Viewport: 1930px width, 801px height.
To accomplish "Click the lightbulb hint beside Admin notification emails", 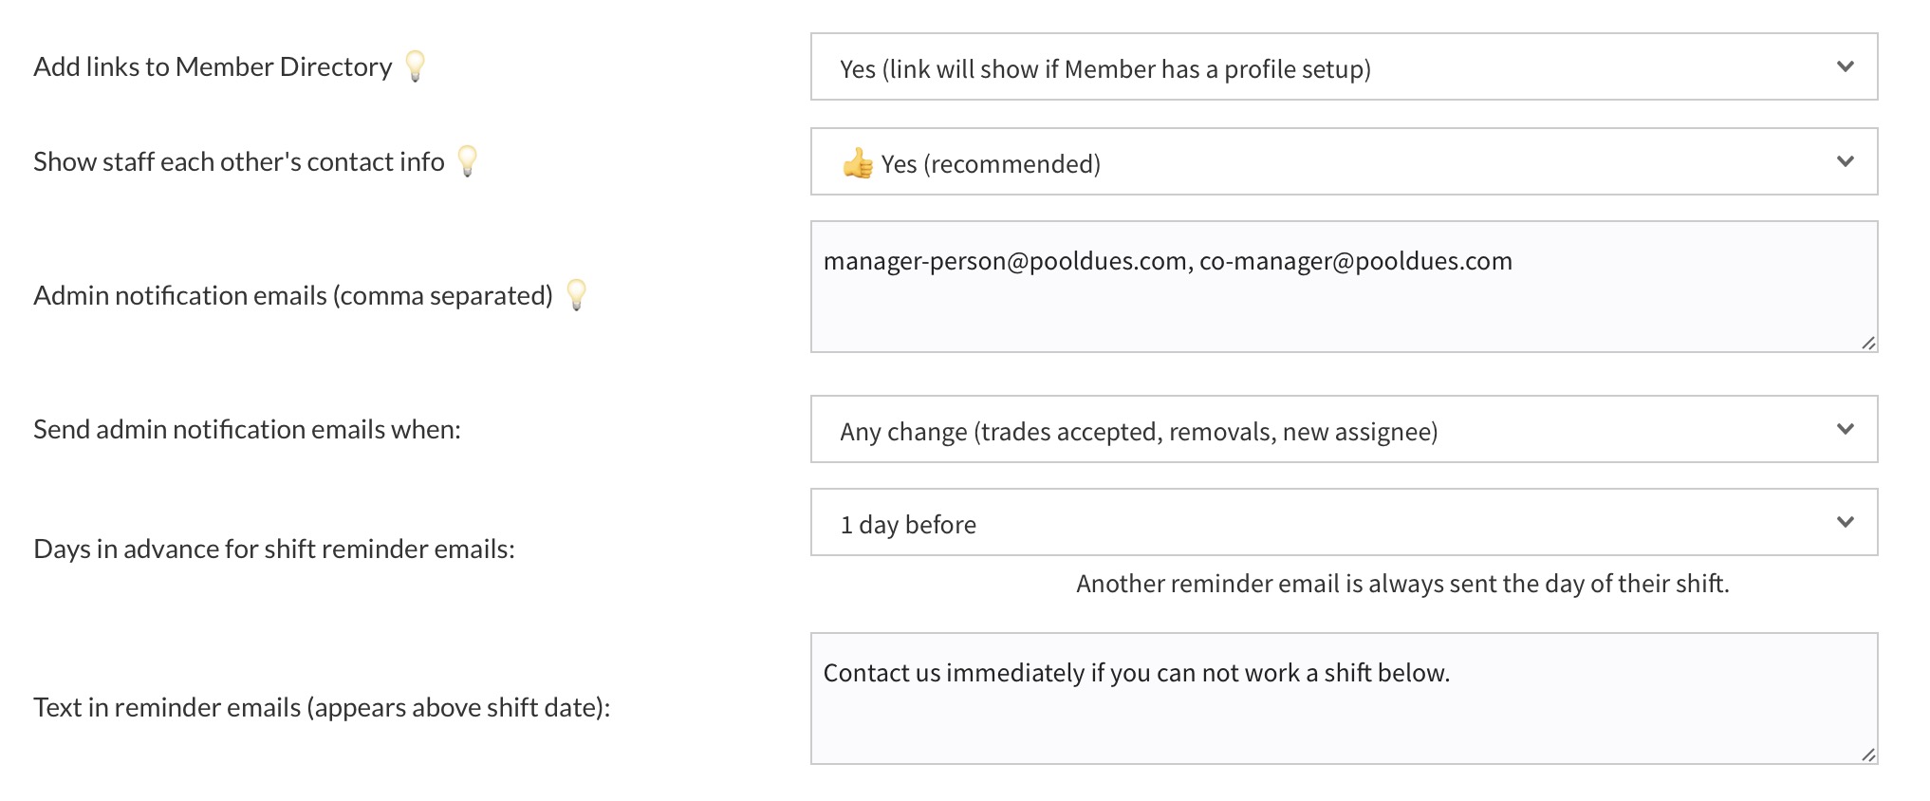I will click(576, 294).
